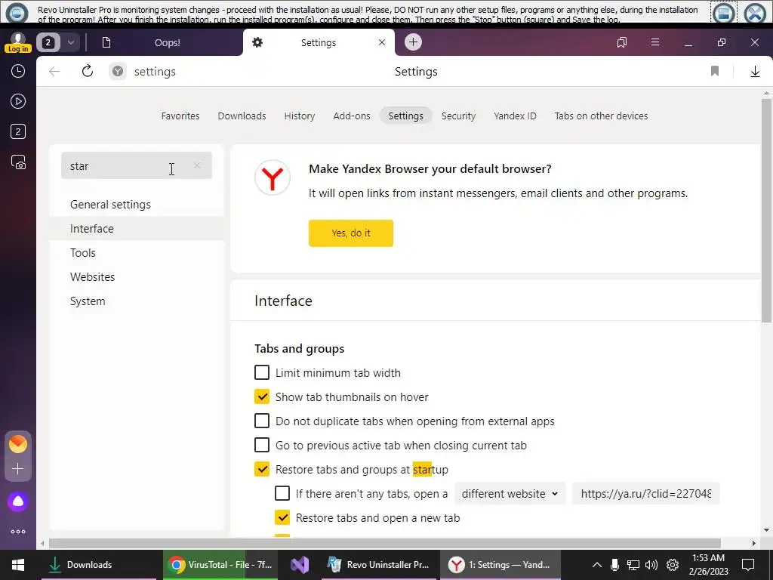Open Windows notification center icon
The width and height of the screenshot is (773, 580).
pyautogui.click(x=748, y=565)
